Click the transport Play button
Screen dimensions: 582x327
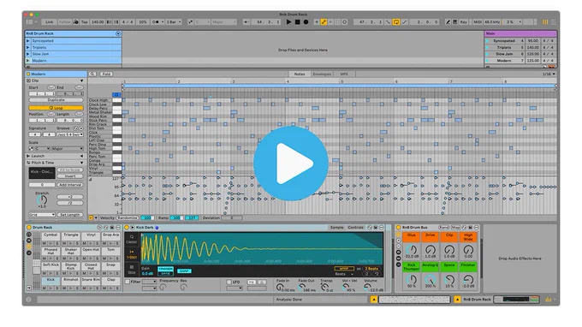tap(288, 22)
